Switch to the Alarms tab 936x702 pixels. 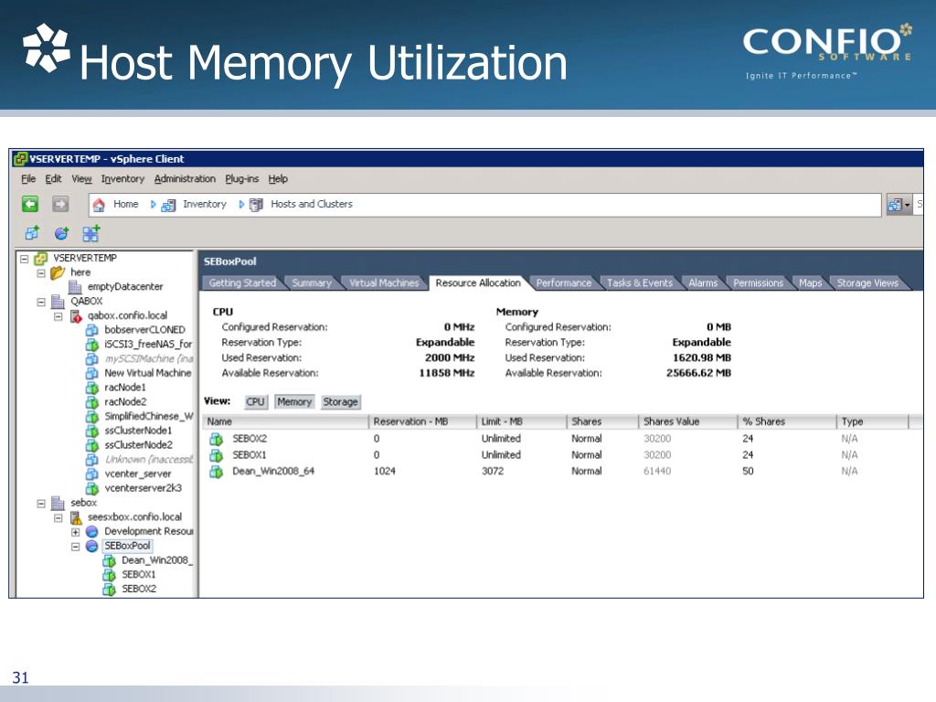pos(703,283)
